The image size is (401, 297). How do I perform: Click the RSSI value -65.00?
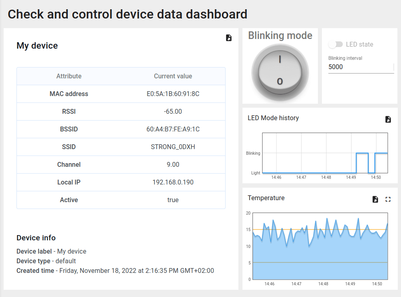pyautogui.click(x=173, y=111)
